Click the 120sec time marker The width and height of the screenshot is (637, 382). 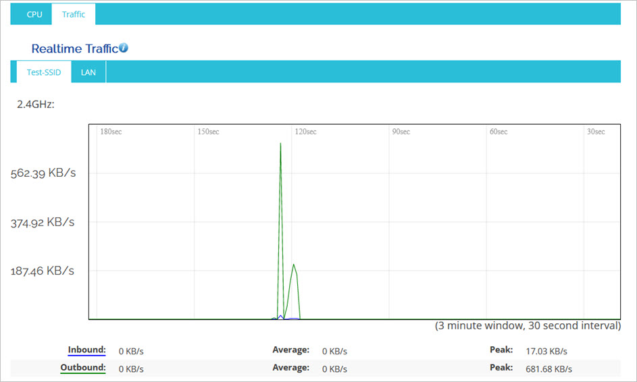click(x=306, y=132)
